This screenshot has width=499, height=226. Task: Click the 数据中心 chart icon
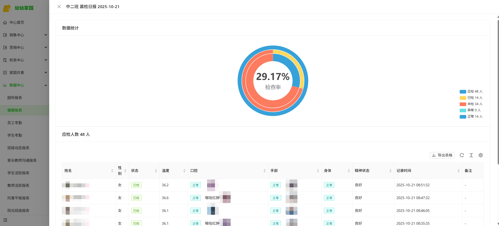5,85
